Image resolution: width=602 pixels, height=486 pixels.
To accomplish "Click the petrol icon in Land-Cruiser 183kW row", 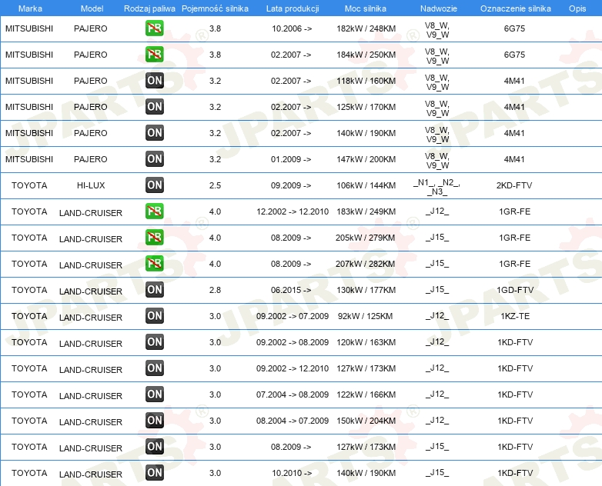I will pyautogui.click(x=154, y=211).
